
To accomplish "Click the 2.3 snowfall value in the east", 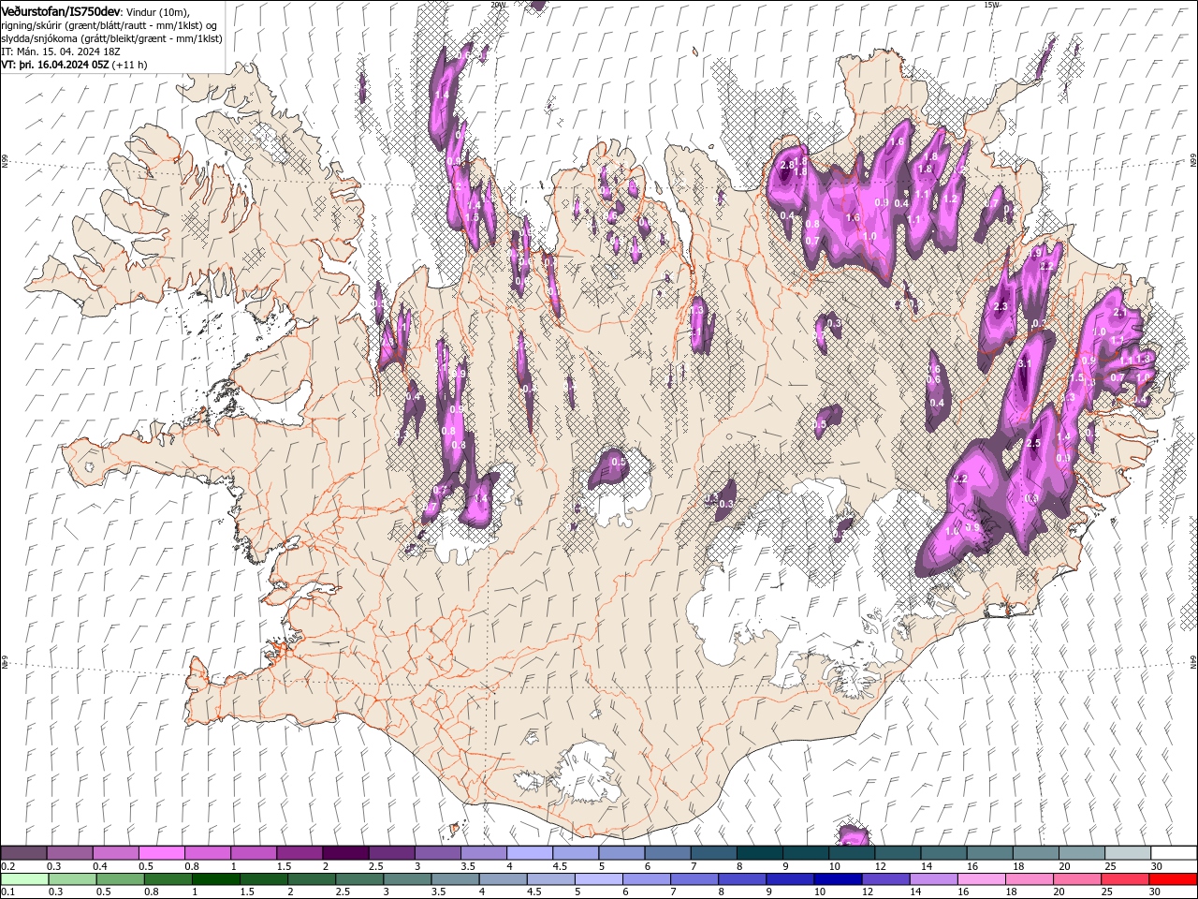I will click(1000, 306).
